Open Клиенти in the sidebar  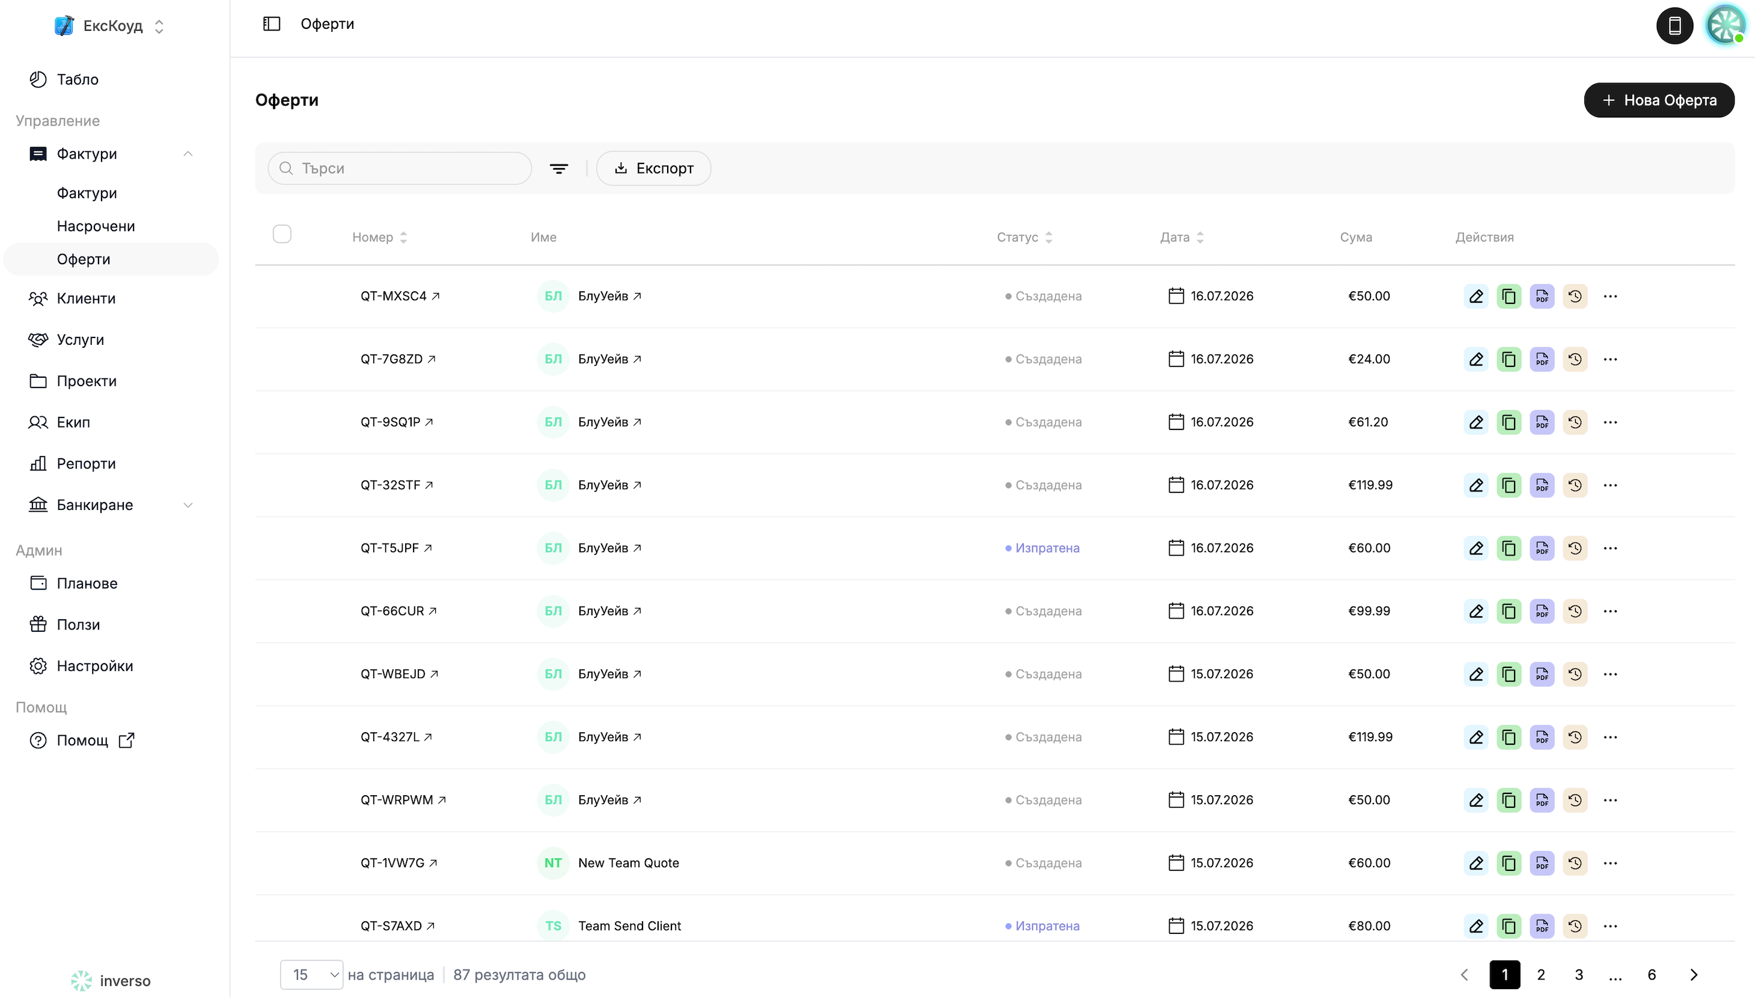[x=111, y=298]
